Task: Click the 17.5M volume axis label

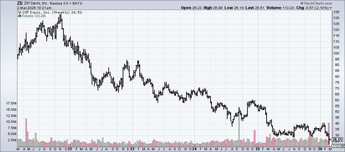Action: pyautogui.click(x=12, y=103)
